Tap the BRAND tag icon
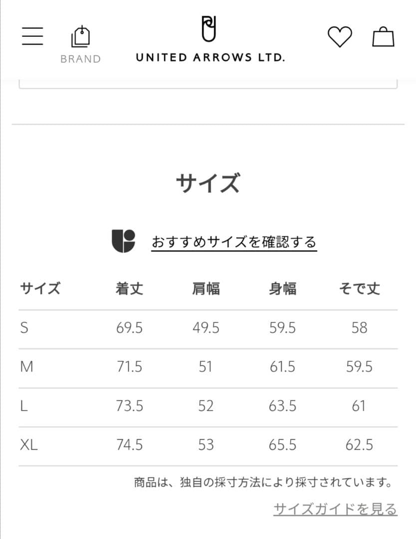Screen dimensions: 416x539 pyautogui.click(x=80, y=37)
